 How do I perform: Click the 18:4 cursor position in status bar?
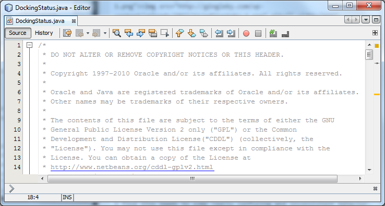click(x=33, y=197)
